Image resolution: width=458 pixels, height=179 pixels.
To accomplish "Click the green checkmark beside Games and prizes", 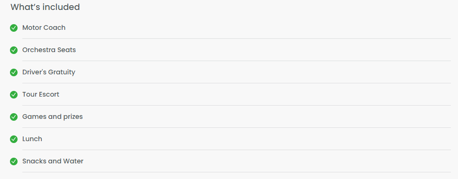I will pyautogui.click(x=14, y=117).
